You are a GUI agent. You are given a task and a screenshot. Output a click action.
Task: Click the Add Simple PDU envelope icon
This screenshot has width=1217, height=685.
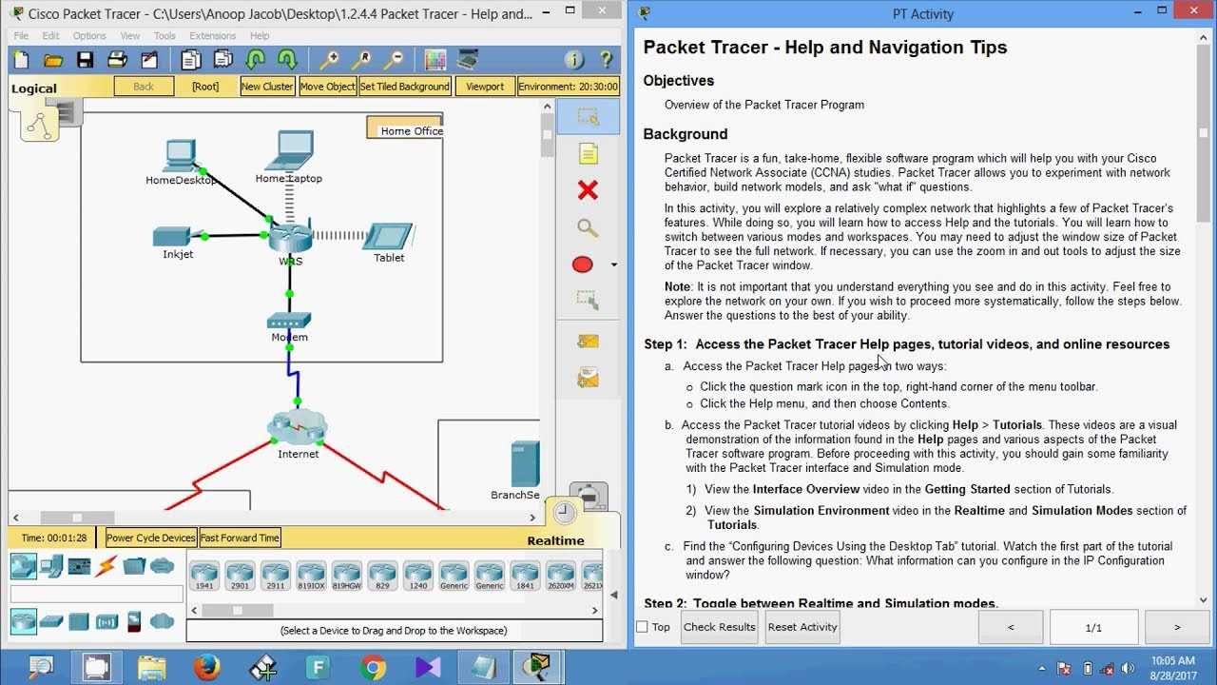pos(588,341)
